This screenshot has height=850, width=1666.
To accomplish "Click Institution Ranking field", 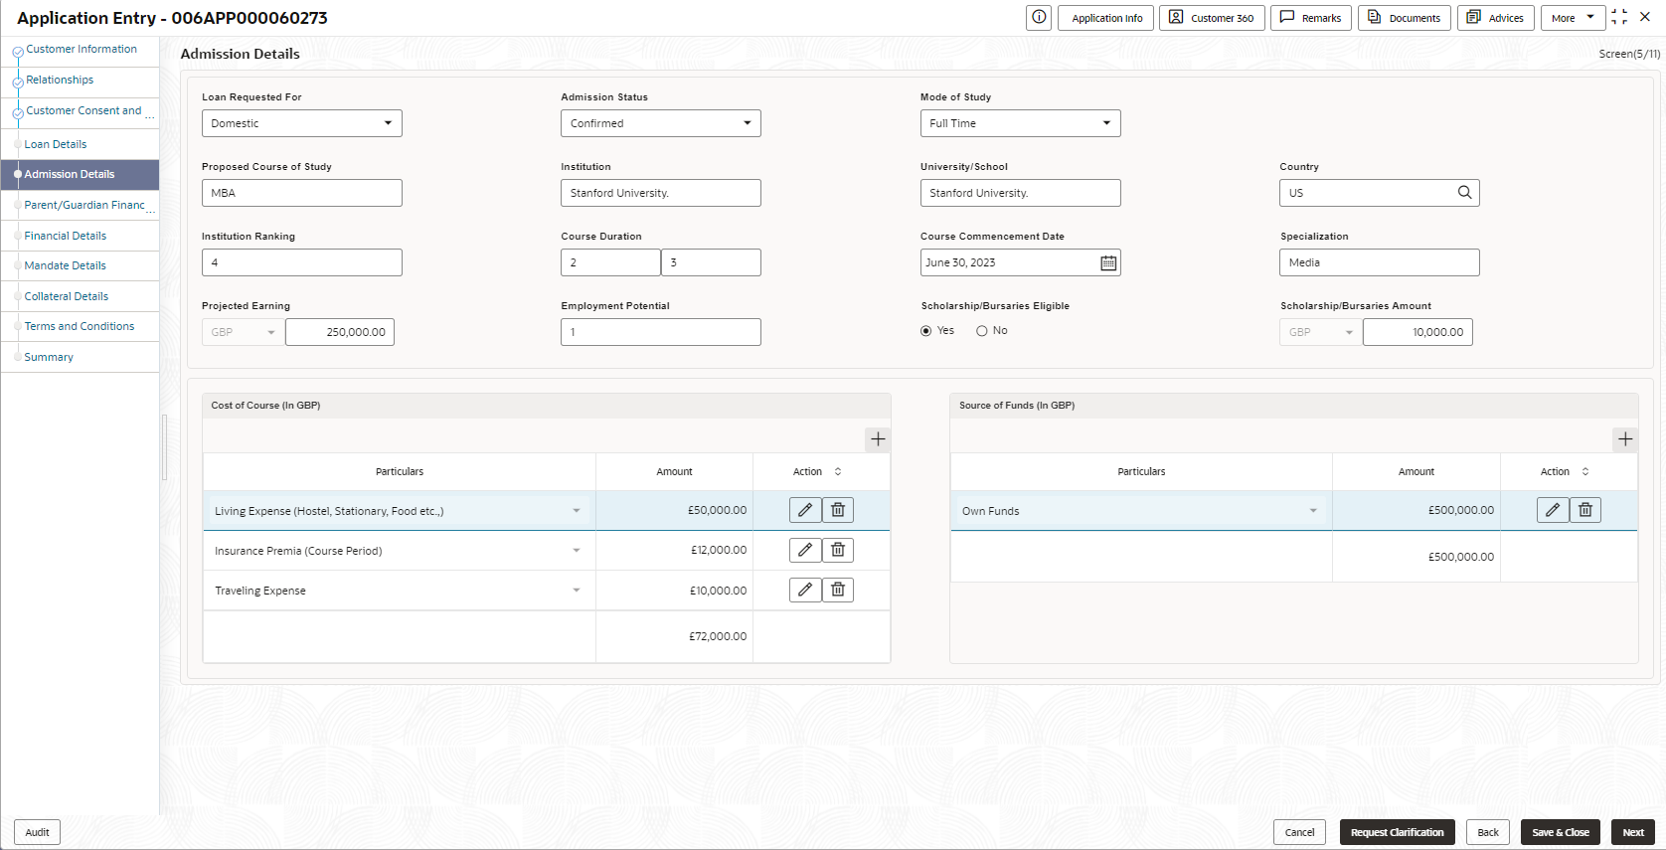I will pos(302,262).
